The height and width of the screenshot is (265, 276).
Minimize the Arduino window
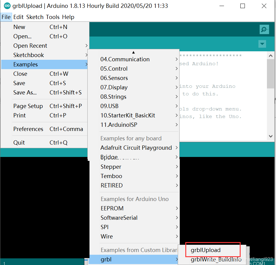coord(222,6)
